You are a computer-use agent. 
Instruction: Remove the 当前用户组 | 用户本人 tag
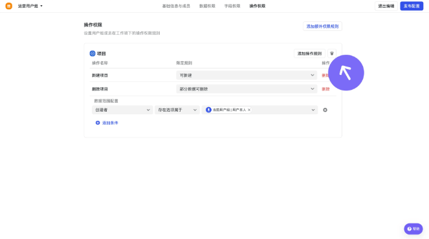(249, 110)
